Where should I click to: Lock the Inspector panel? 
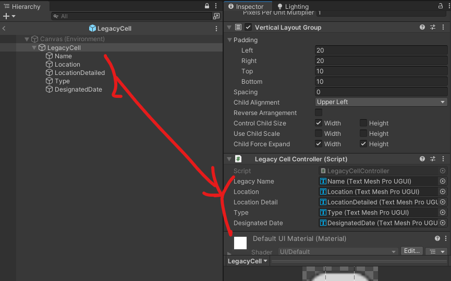441,6
